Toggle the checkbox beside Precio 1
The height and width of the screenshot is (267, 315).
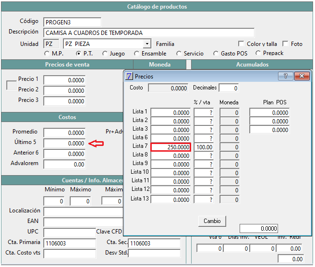coord(12,85)
